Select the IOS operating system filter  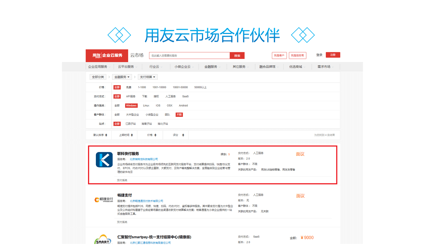click(158, 105)
